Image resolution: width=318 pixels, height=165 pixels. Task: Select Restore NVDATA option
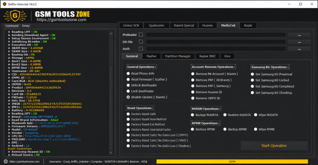[225, 115]
